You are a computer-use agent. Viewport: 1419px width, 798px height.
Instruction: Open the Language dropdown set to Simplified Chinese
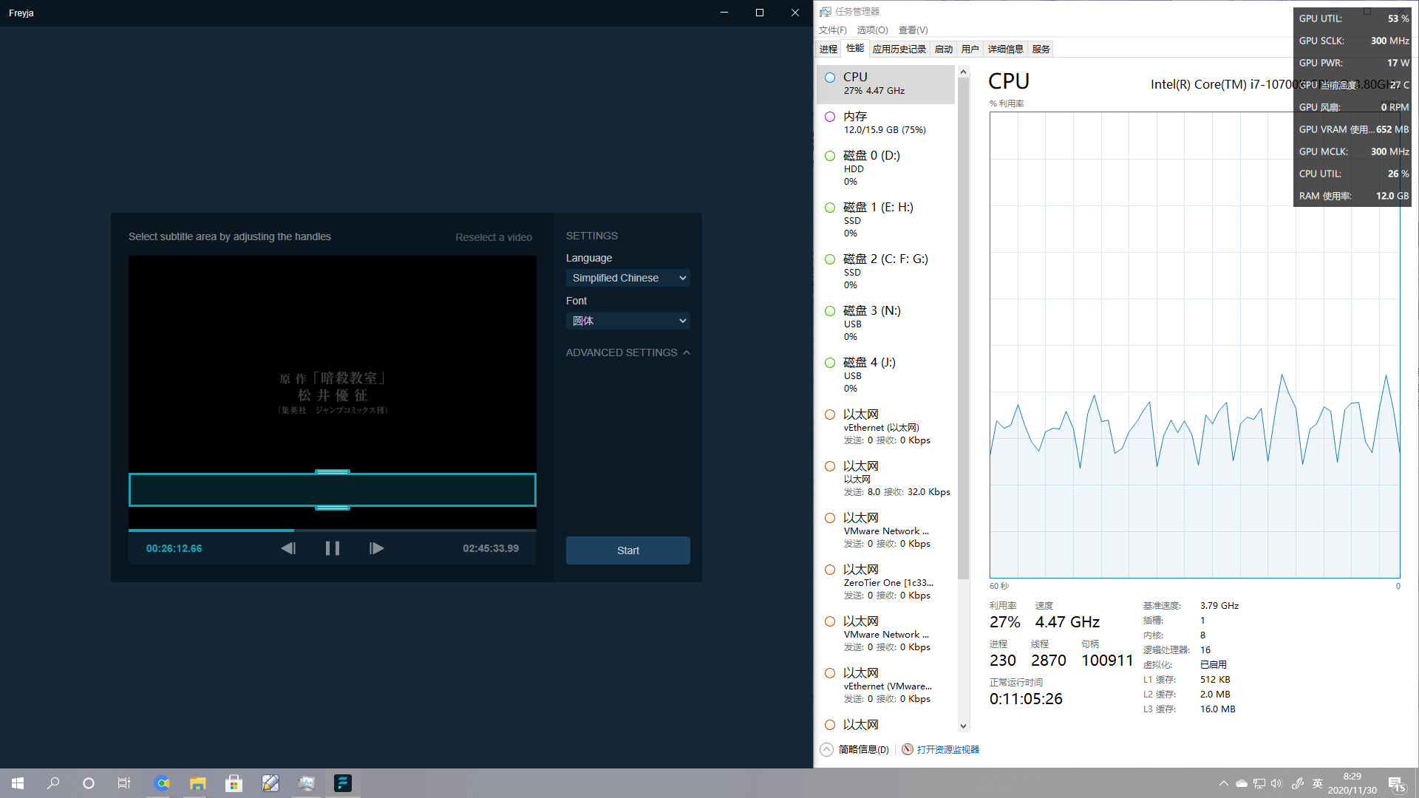click(x=627, y=278)
